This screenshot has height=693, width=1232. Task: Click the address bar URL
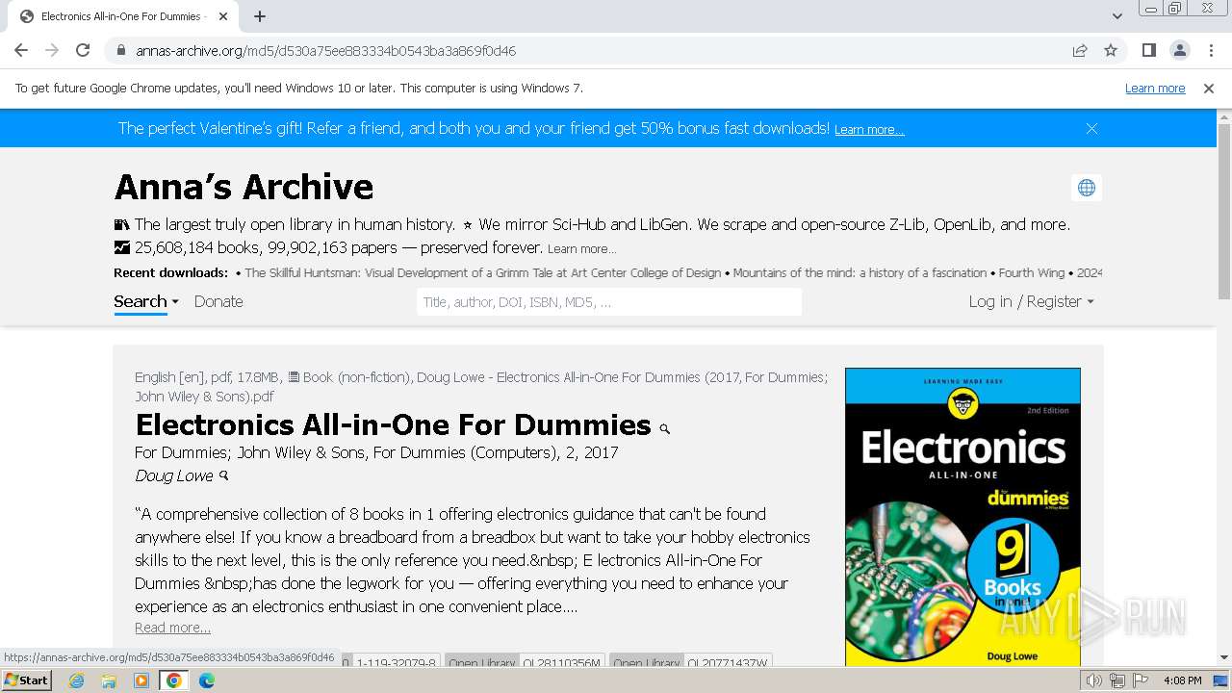[x=325, y=51]
